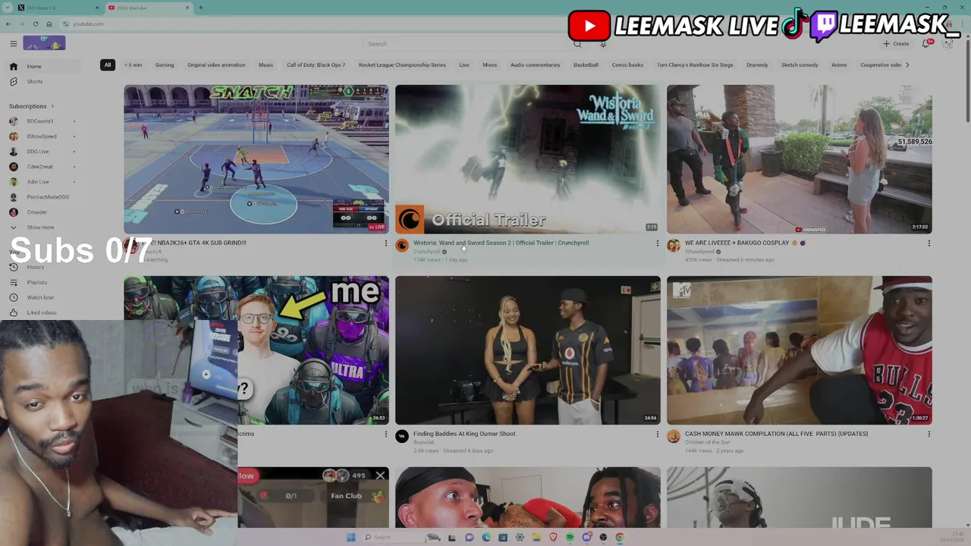Screen dimensions: 971x546
Task: Open Brave browser from the taskbar
Action: [x=553, y=538]
